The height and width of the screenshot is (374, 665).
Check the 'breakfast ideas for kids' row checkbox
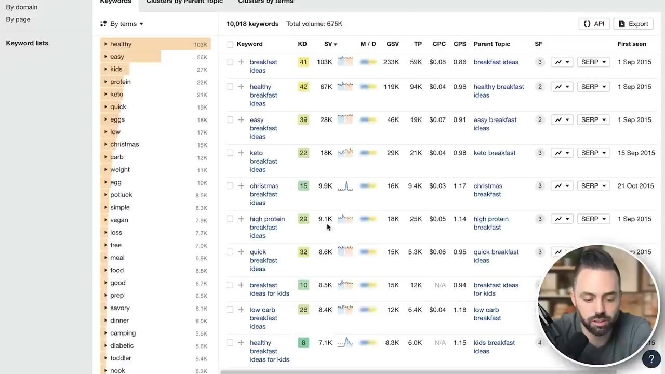(x=230, y=285)
